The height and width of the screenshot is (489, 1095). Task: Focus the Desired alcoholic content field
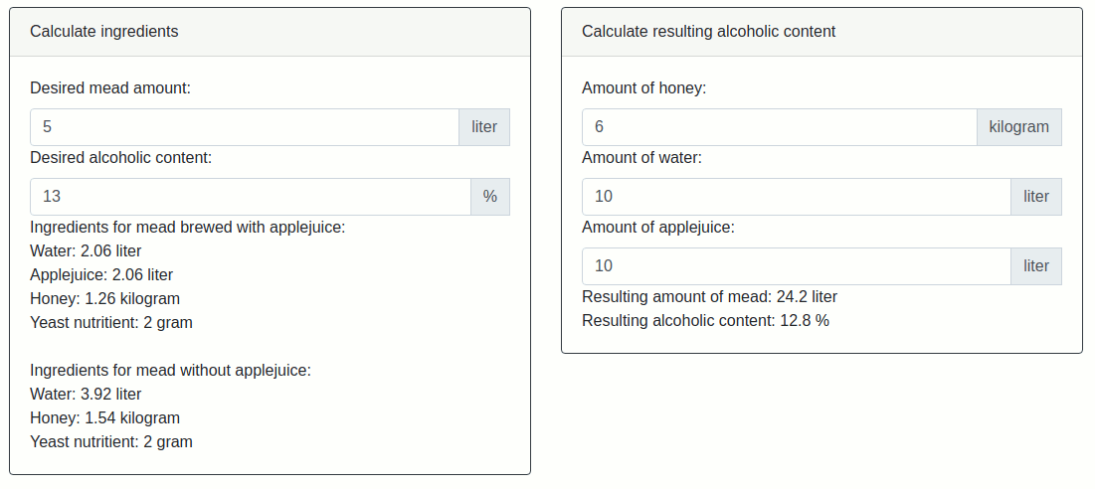(x=251, y=197)
